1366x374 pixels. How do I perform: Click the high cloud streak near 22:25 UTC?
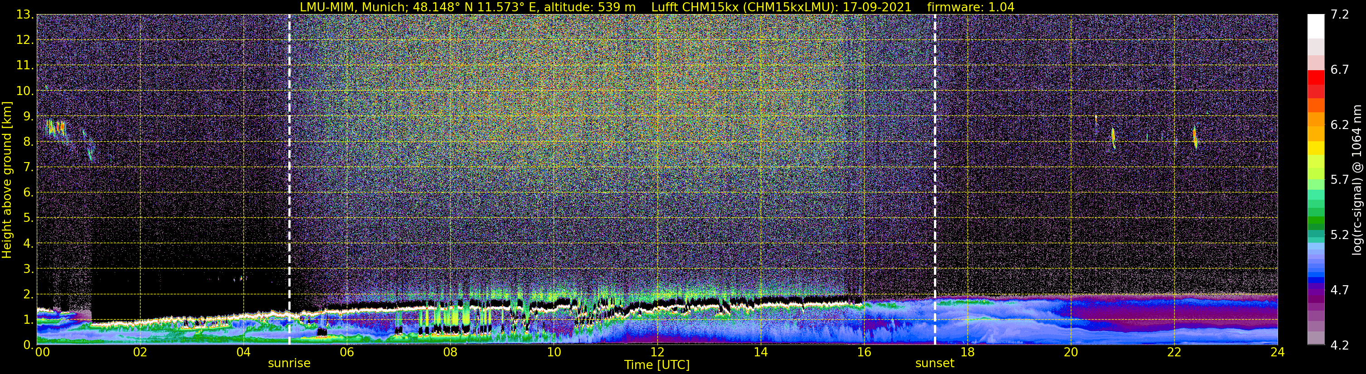coord(1195,137)
